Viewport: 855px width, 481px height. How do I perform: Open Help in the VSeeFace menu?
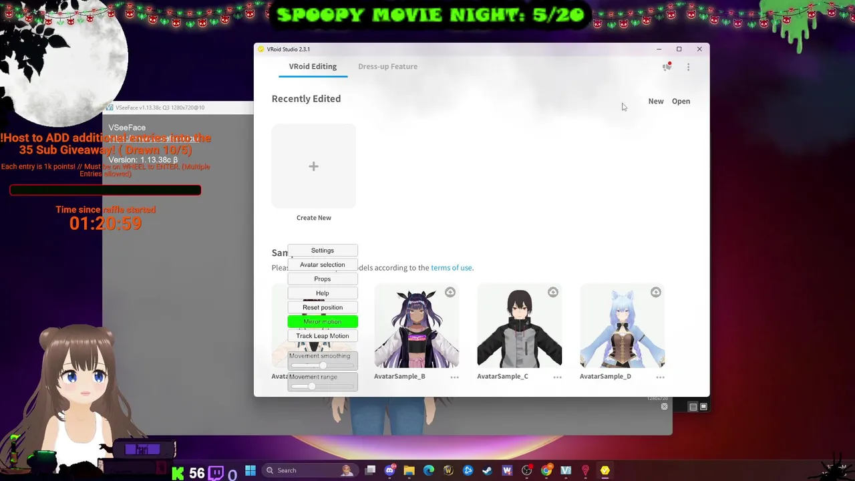(x=323, y=293)
